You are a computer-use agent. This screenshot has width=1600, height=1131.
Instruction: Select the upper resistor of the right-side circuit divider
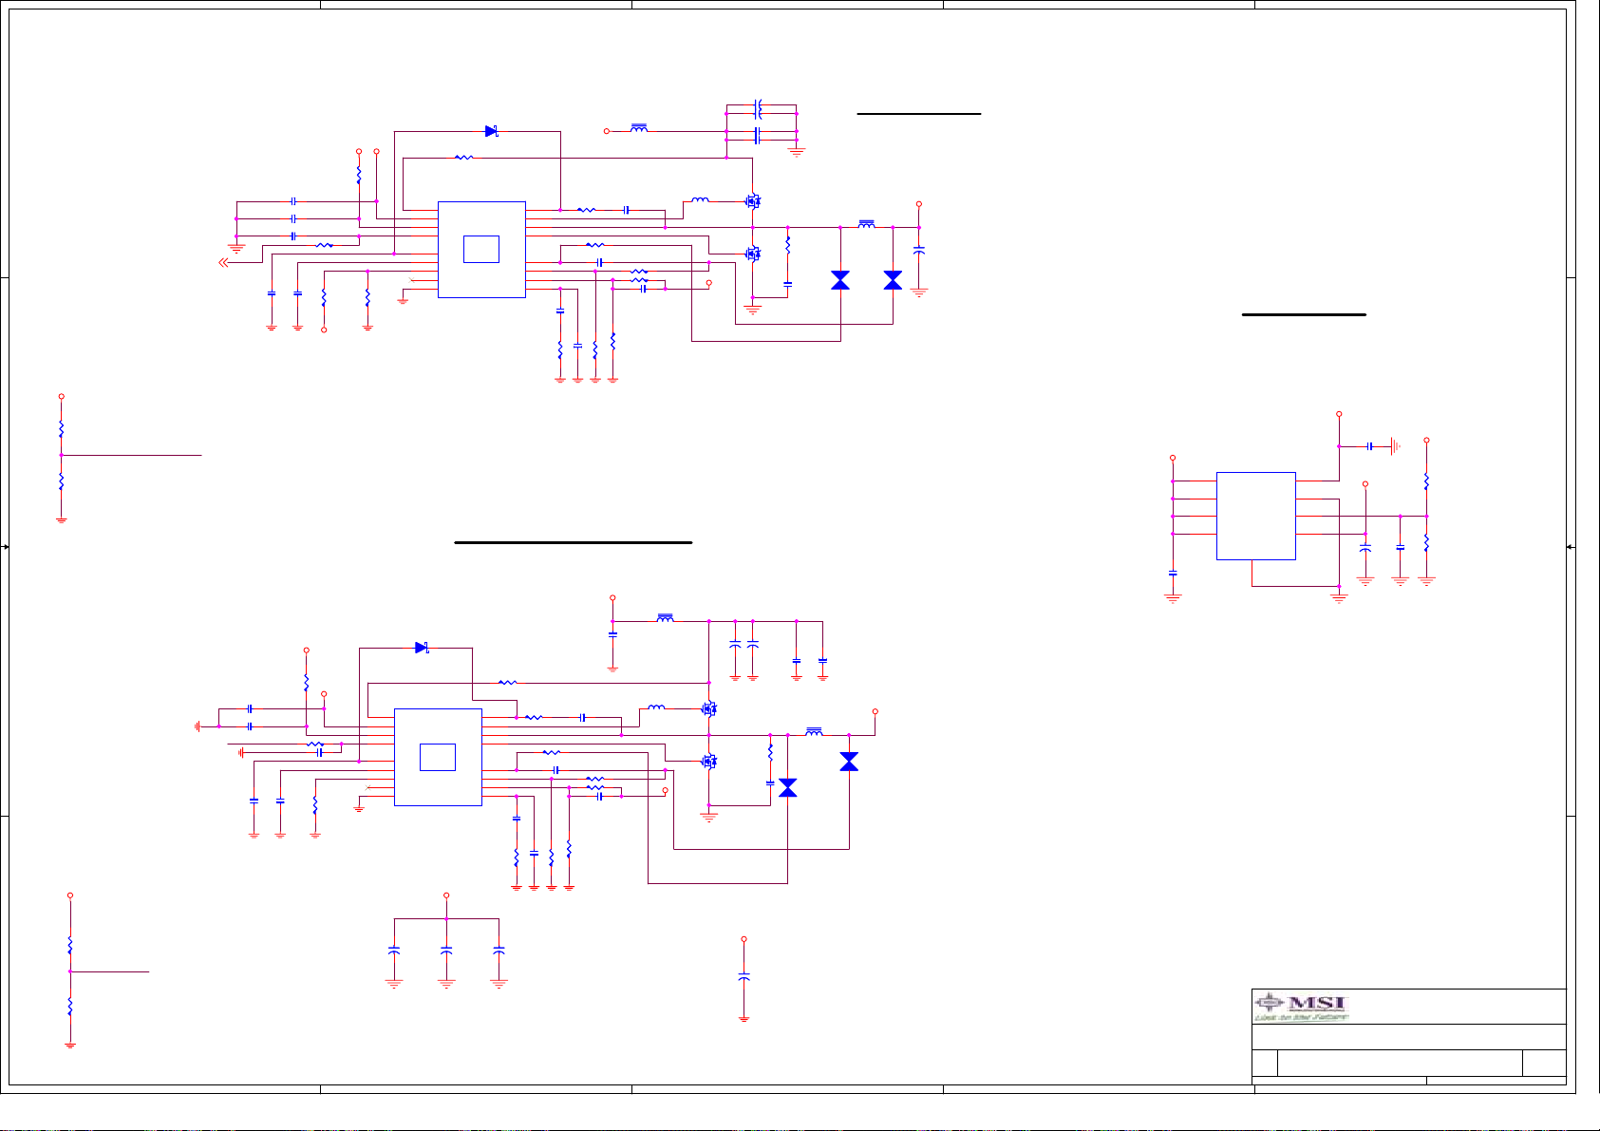point(1426,481)
